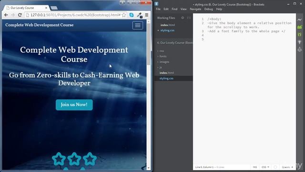The image size is (305, 172).
Task: Open the project name dropdown in sidebar
Action: 175,43
